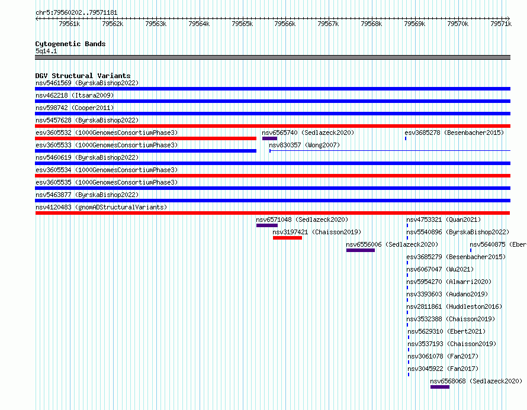Click the blue bar under nsv5463877

[272, 201]
